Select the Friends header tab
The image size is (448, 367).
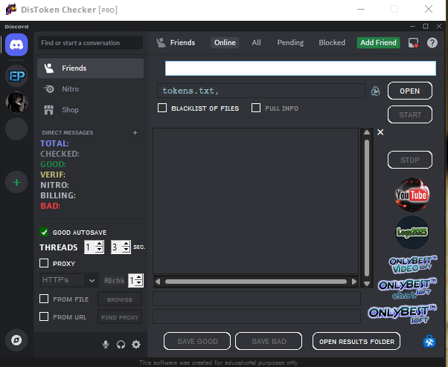coord(176,43)
